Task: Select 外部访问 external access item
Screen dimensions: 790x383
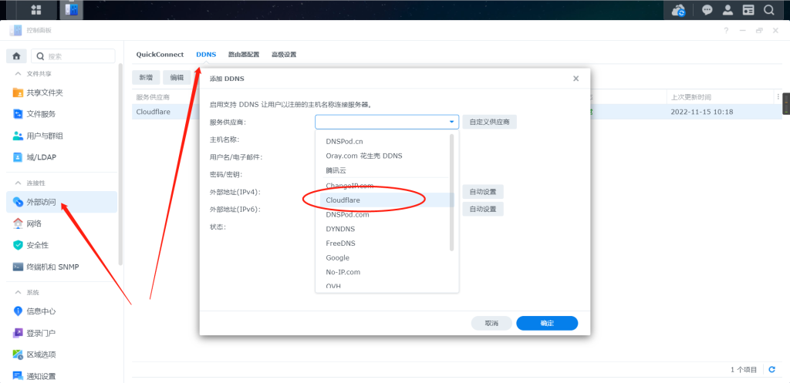Action: [x=62, y=202]
